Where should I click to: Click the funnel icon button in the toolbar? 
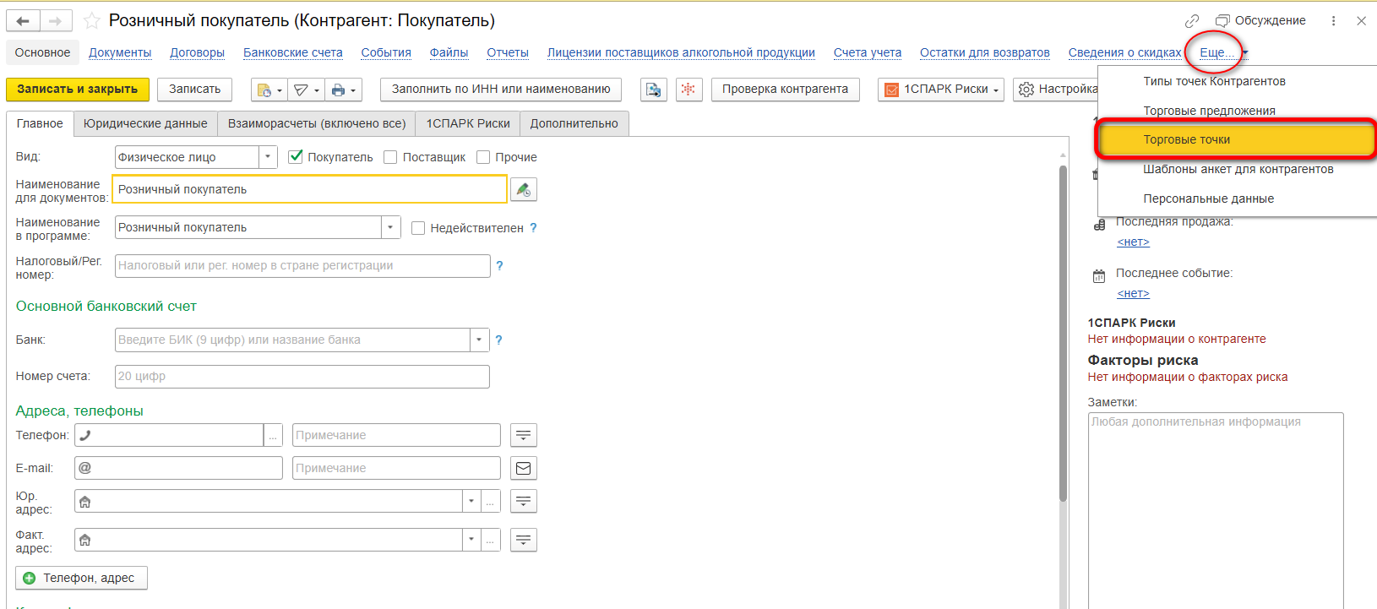click(x=306, y=90)
